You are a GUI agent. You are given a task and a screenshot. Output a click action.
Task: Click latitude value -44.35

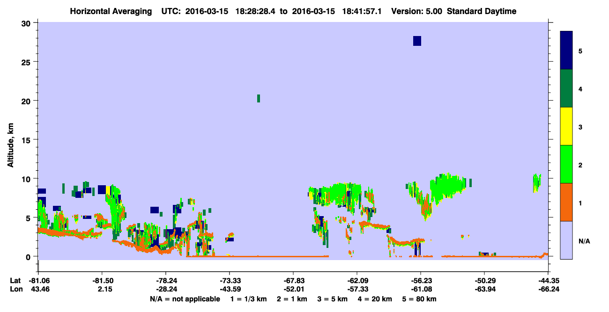coord(548,281)
